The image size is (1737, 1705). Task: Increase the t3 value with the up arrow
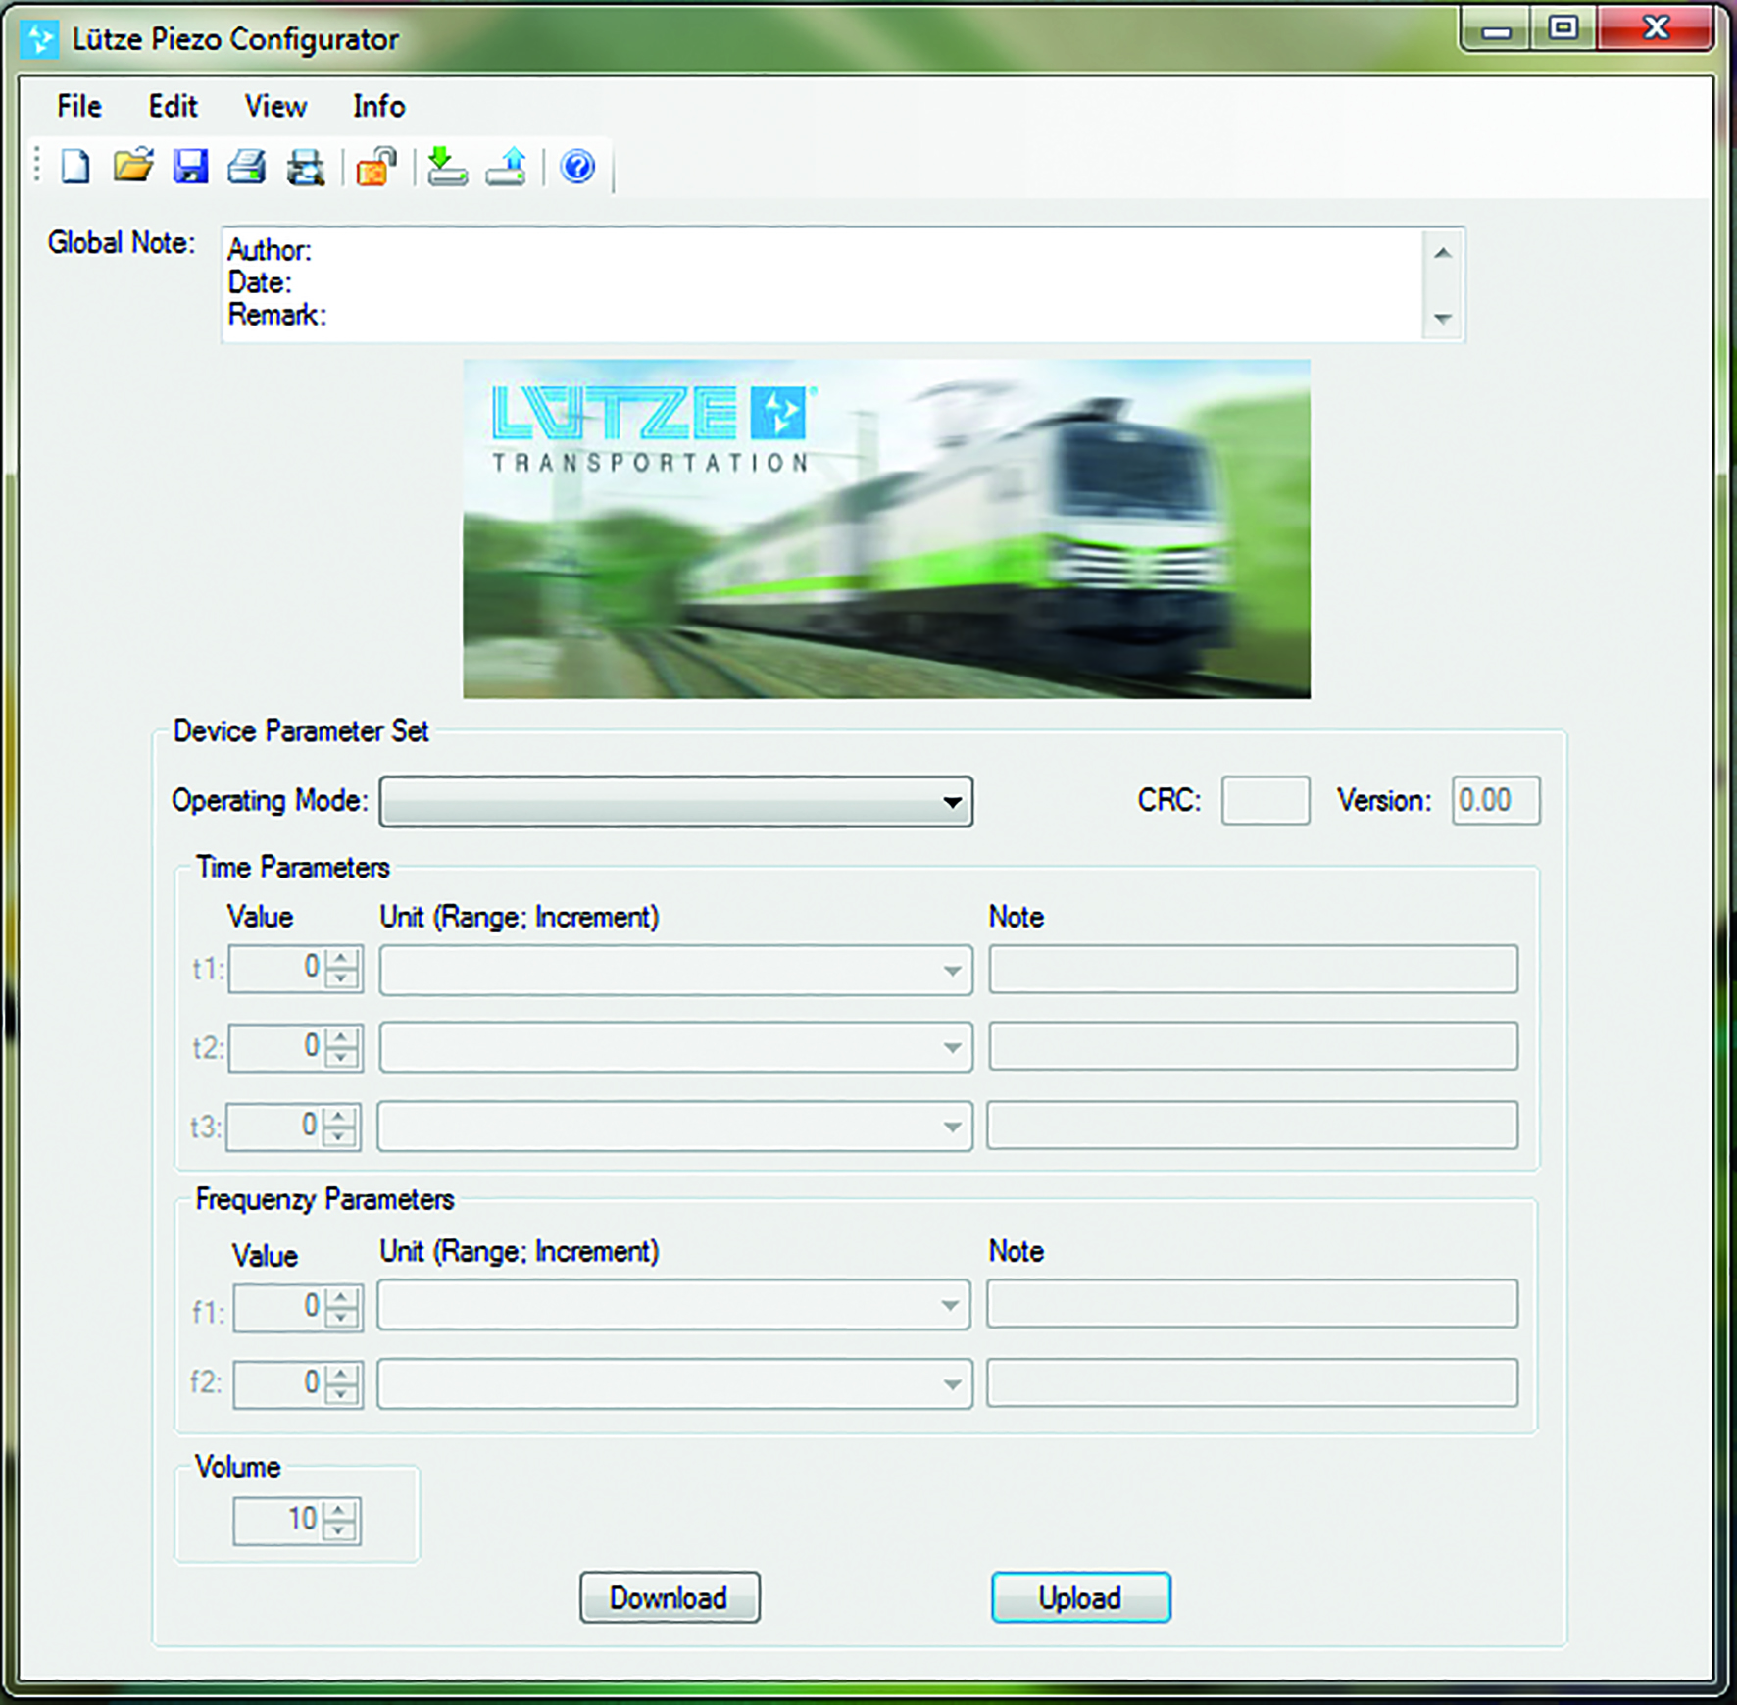[x=339, y=1116]
